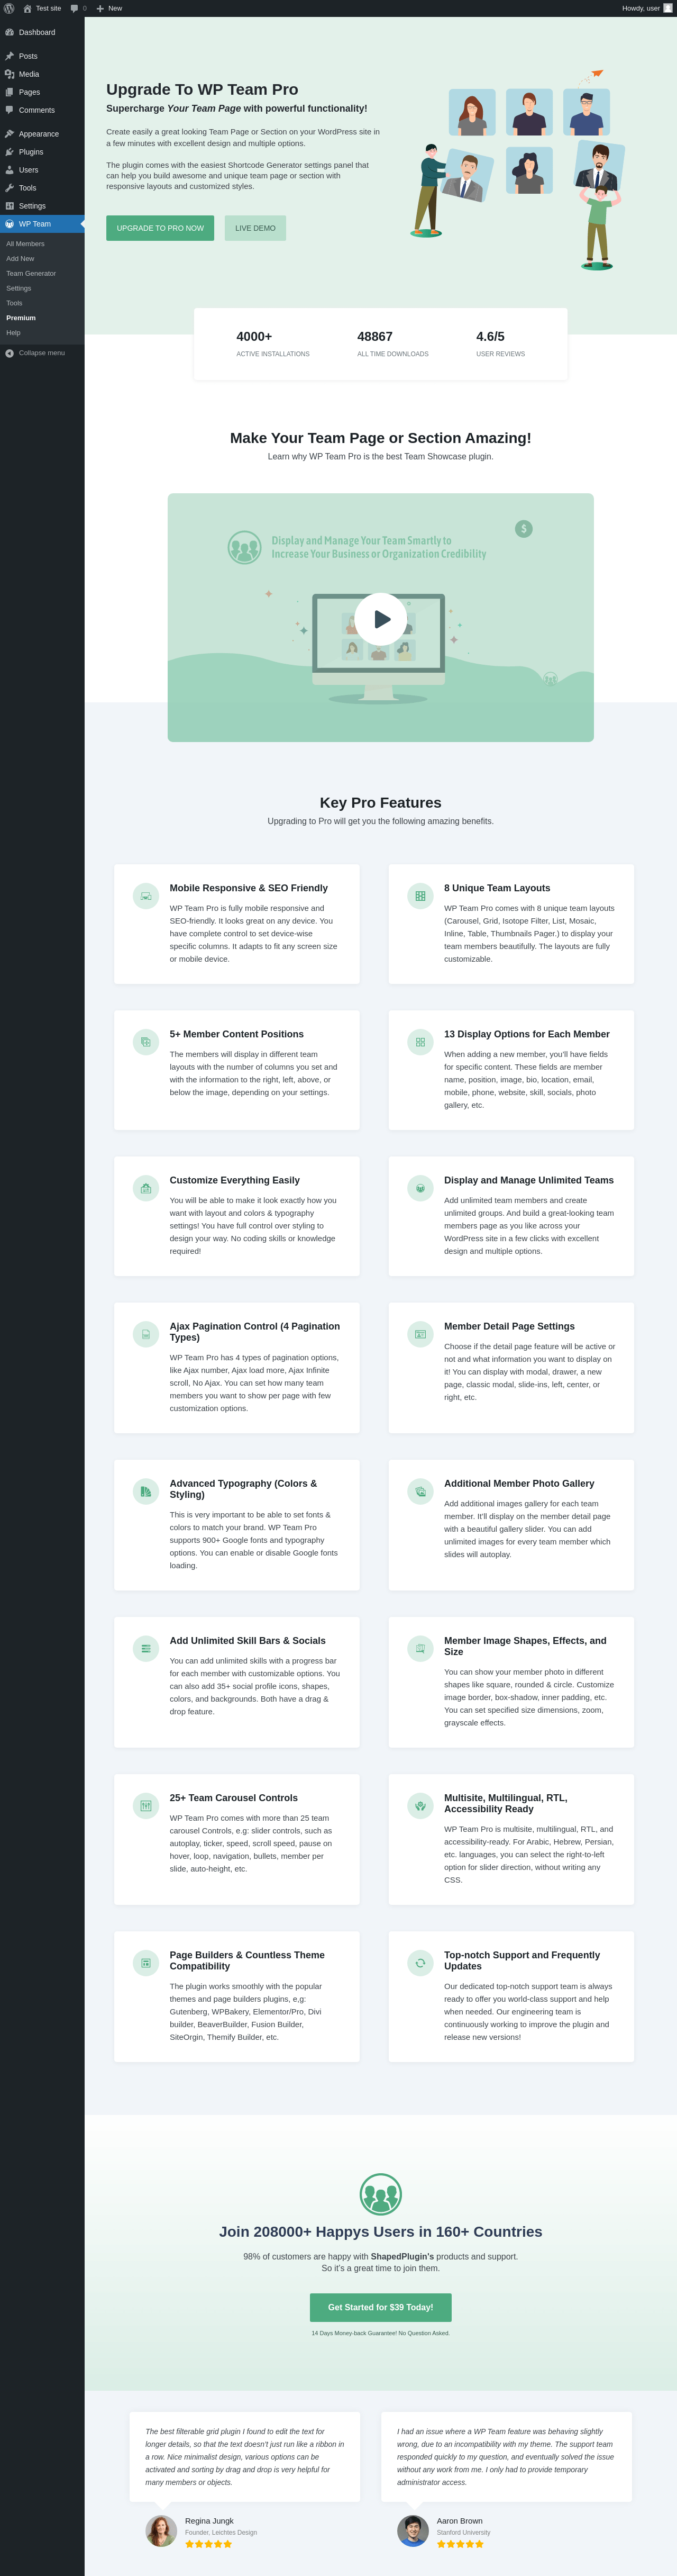Viewport: 677px width, 2576px height.
Task: Click the New plus icon in admin bar
Action: [x=100, y=8]
